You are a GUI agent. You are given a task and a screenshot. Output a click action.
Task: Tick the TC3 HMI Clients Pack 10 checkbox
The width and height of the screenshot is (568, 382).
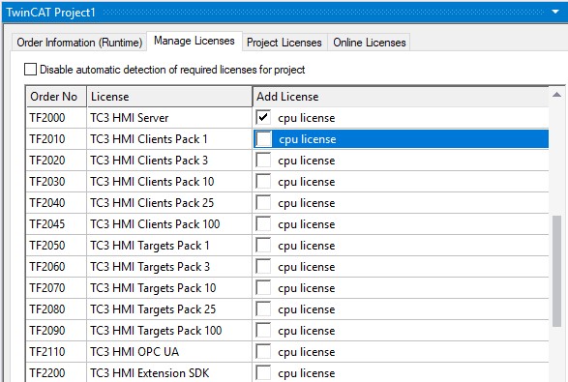coord(263,182)
